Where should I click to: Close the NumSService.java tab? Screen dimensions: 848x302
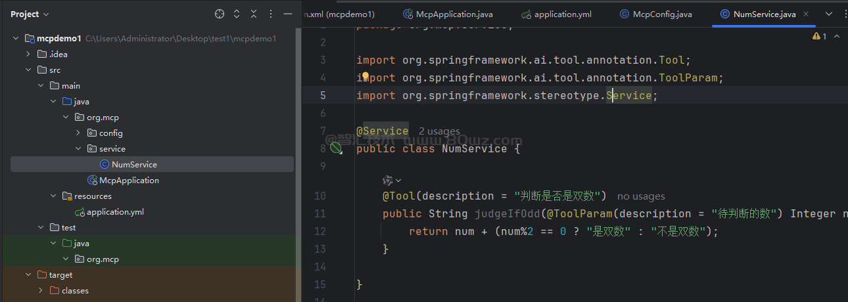tap(806, 14)
